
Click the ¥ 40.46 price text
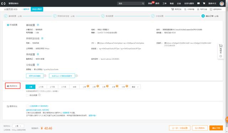point(47,128)
